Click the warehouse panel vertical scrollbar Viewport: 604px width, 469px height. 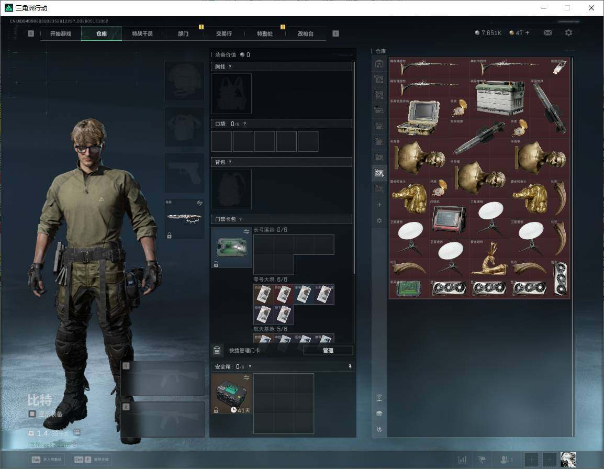pos(573,247)
